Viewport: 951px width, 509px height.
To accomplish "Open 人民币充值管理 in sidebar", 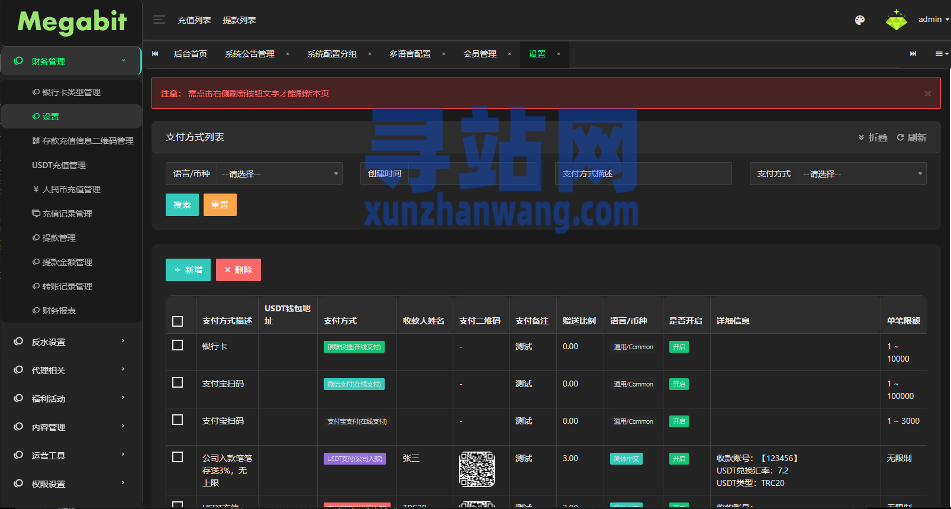I will [x=71, y=189].
